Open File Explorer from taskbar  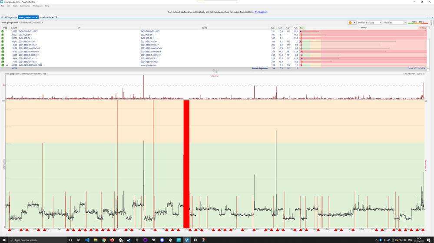pyautogui.click(x=96, y=240)
